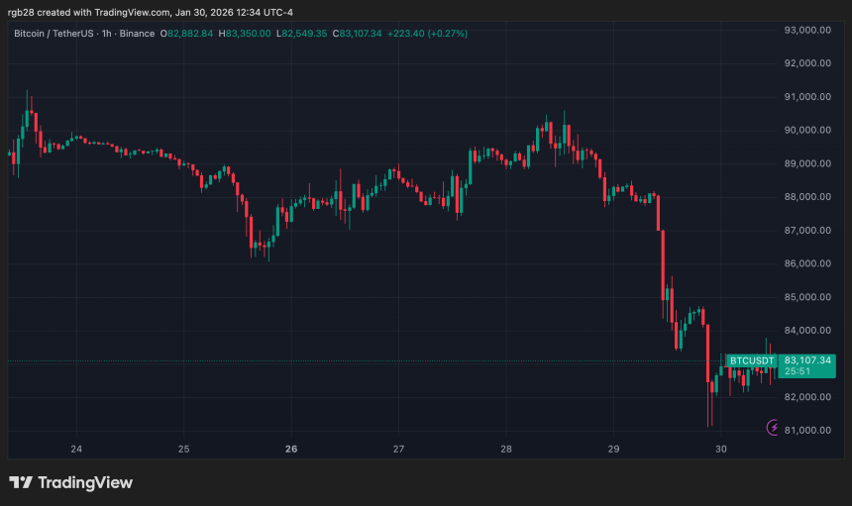Click the 93,000.00 price axis label
The image size is (852, 506).
807,31
